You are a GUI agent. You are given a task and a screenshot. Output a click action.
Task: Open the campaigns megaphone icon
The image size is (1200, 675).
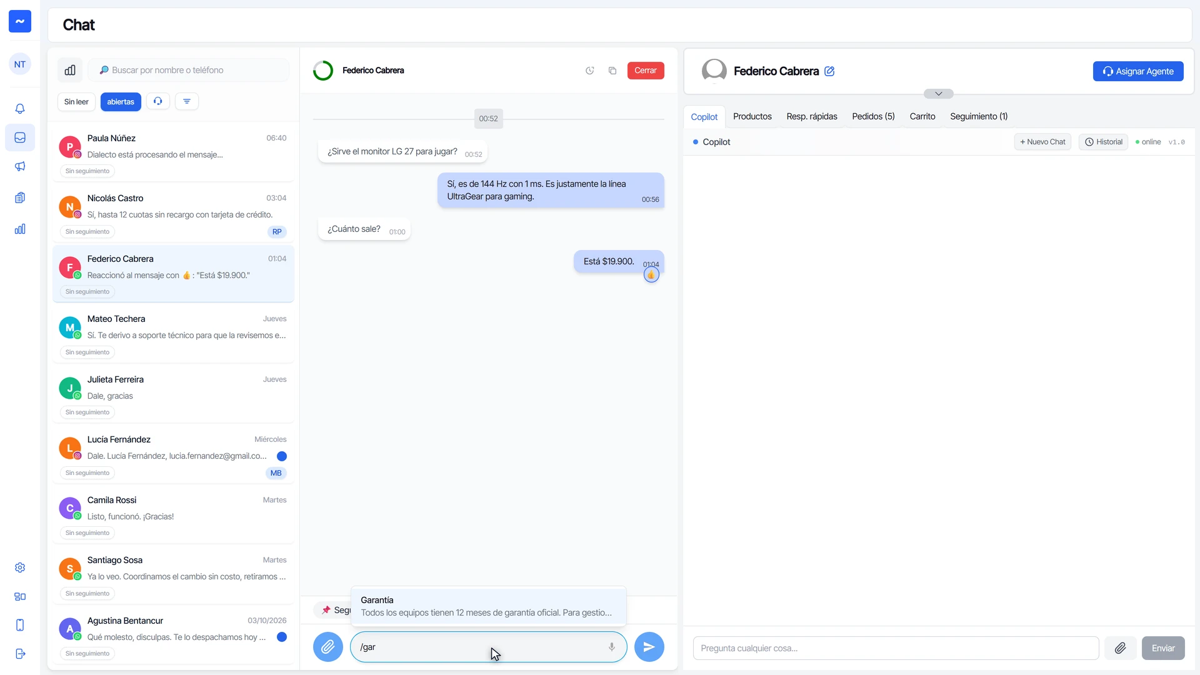(x=20, y=166)
